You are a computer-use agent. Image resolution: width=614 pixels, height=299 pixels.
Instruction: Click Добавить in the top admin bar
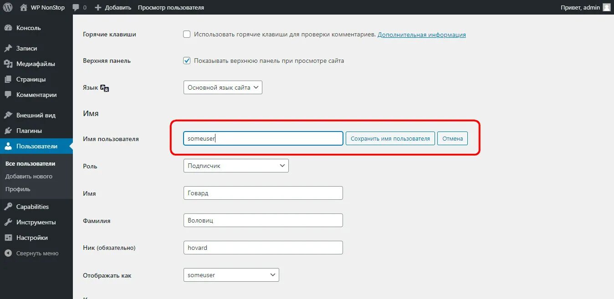click(x=118, y=8)
